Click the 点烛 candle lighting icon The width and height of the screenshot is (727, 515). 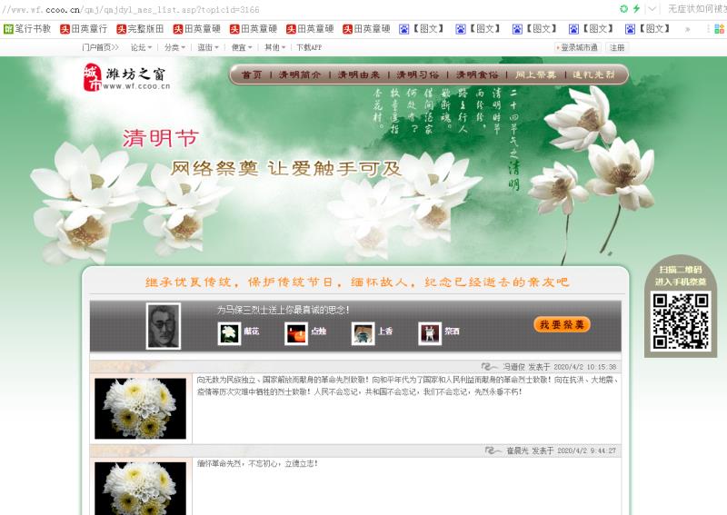[x=295, y=333]
